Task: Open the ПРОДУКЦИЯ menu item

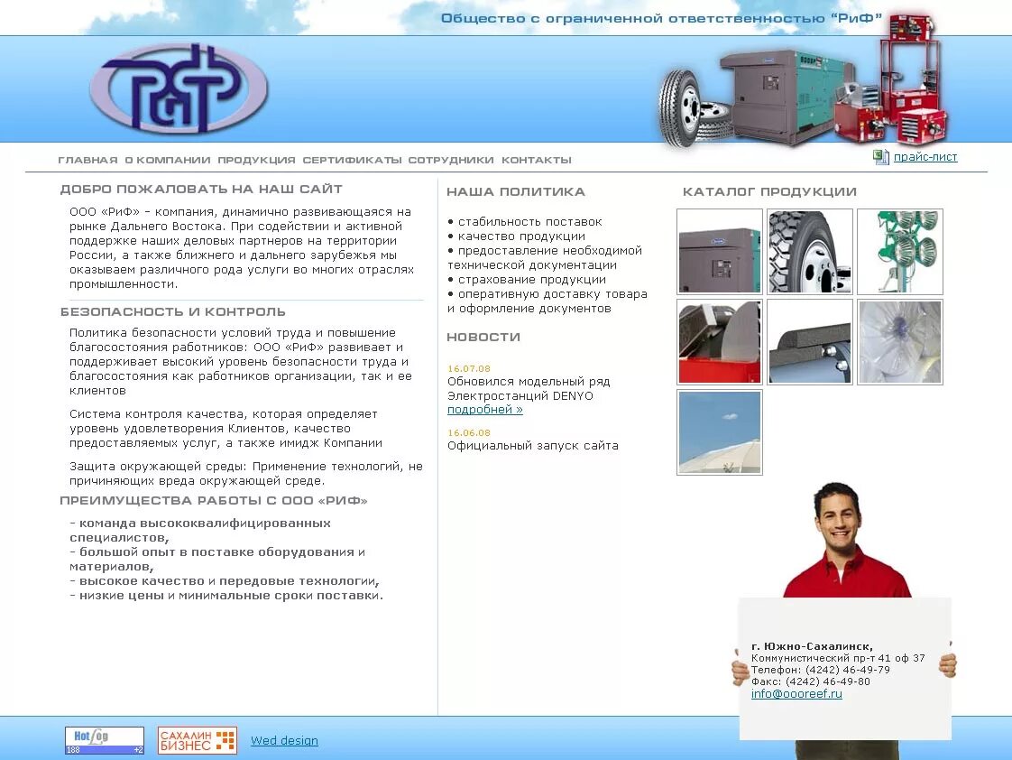Action: point(256,160)
